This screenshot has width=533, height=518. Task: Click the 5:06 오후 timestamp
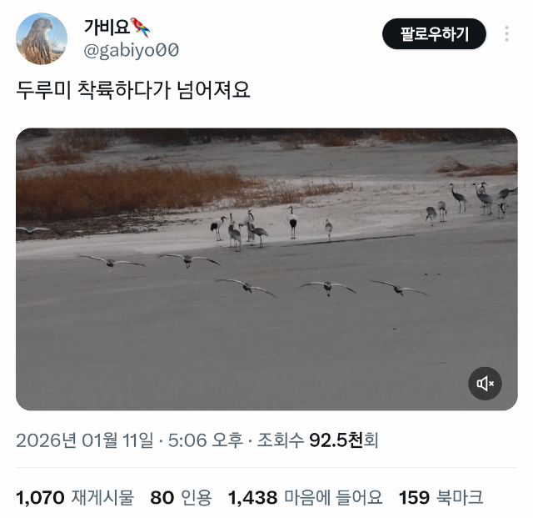(x=206, y=440)
